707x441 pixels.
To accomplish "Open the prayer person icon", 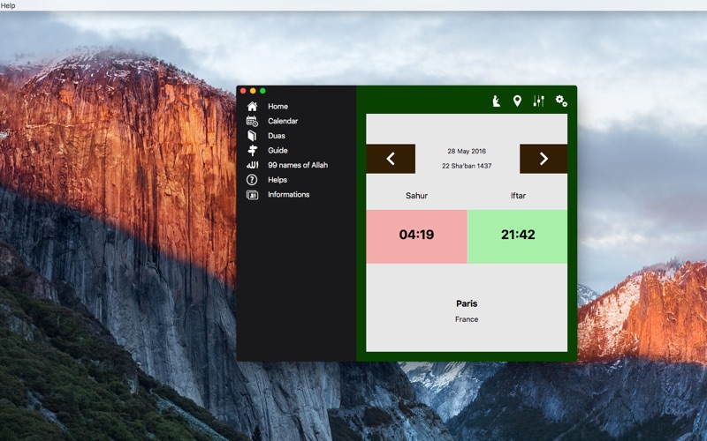I will 496,101.
